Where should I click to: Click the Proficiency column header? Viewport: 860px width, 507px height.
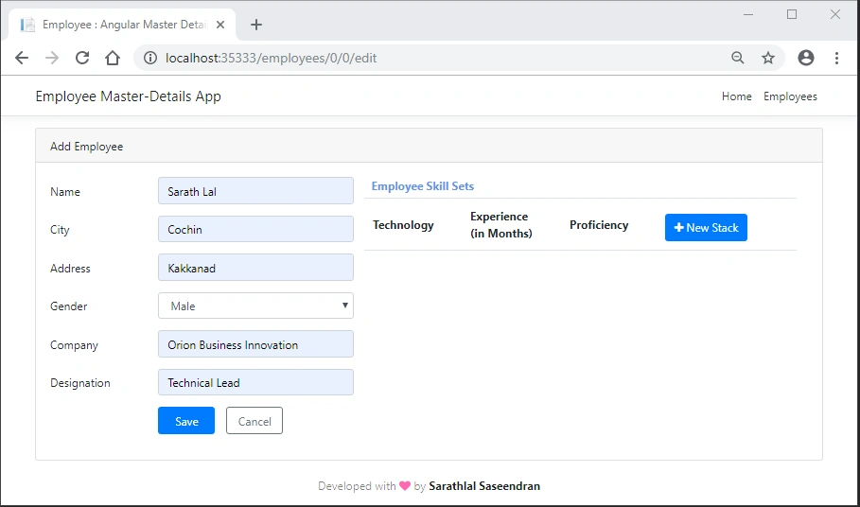click(x=599, y=225)
